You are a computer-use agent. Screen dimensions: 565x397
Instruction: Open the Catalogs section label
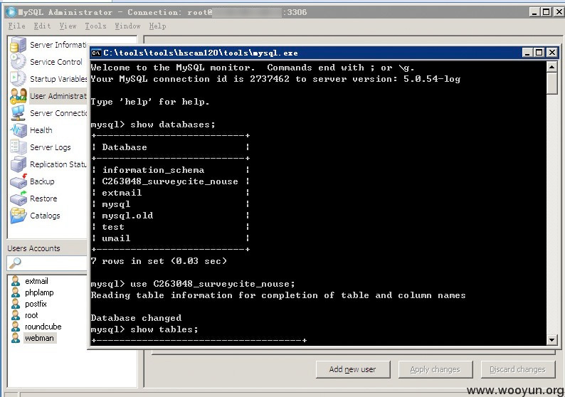coord(45,216)
